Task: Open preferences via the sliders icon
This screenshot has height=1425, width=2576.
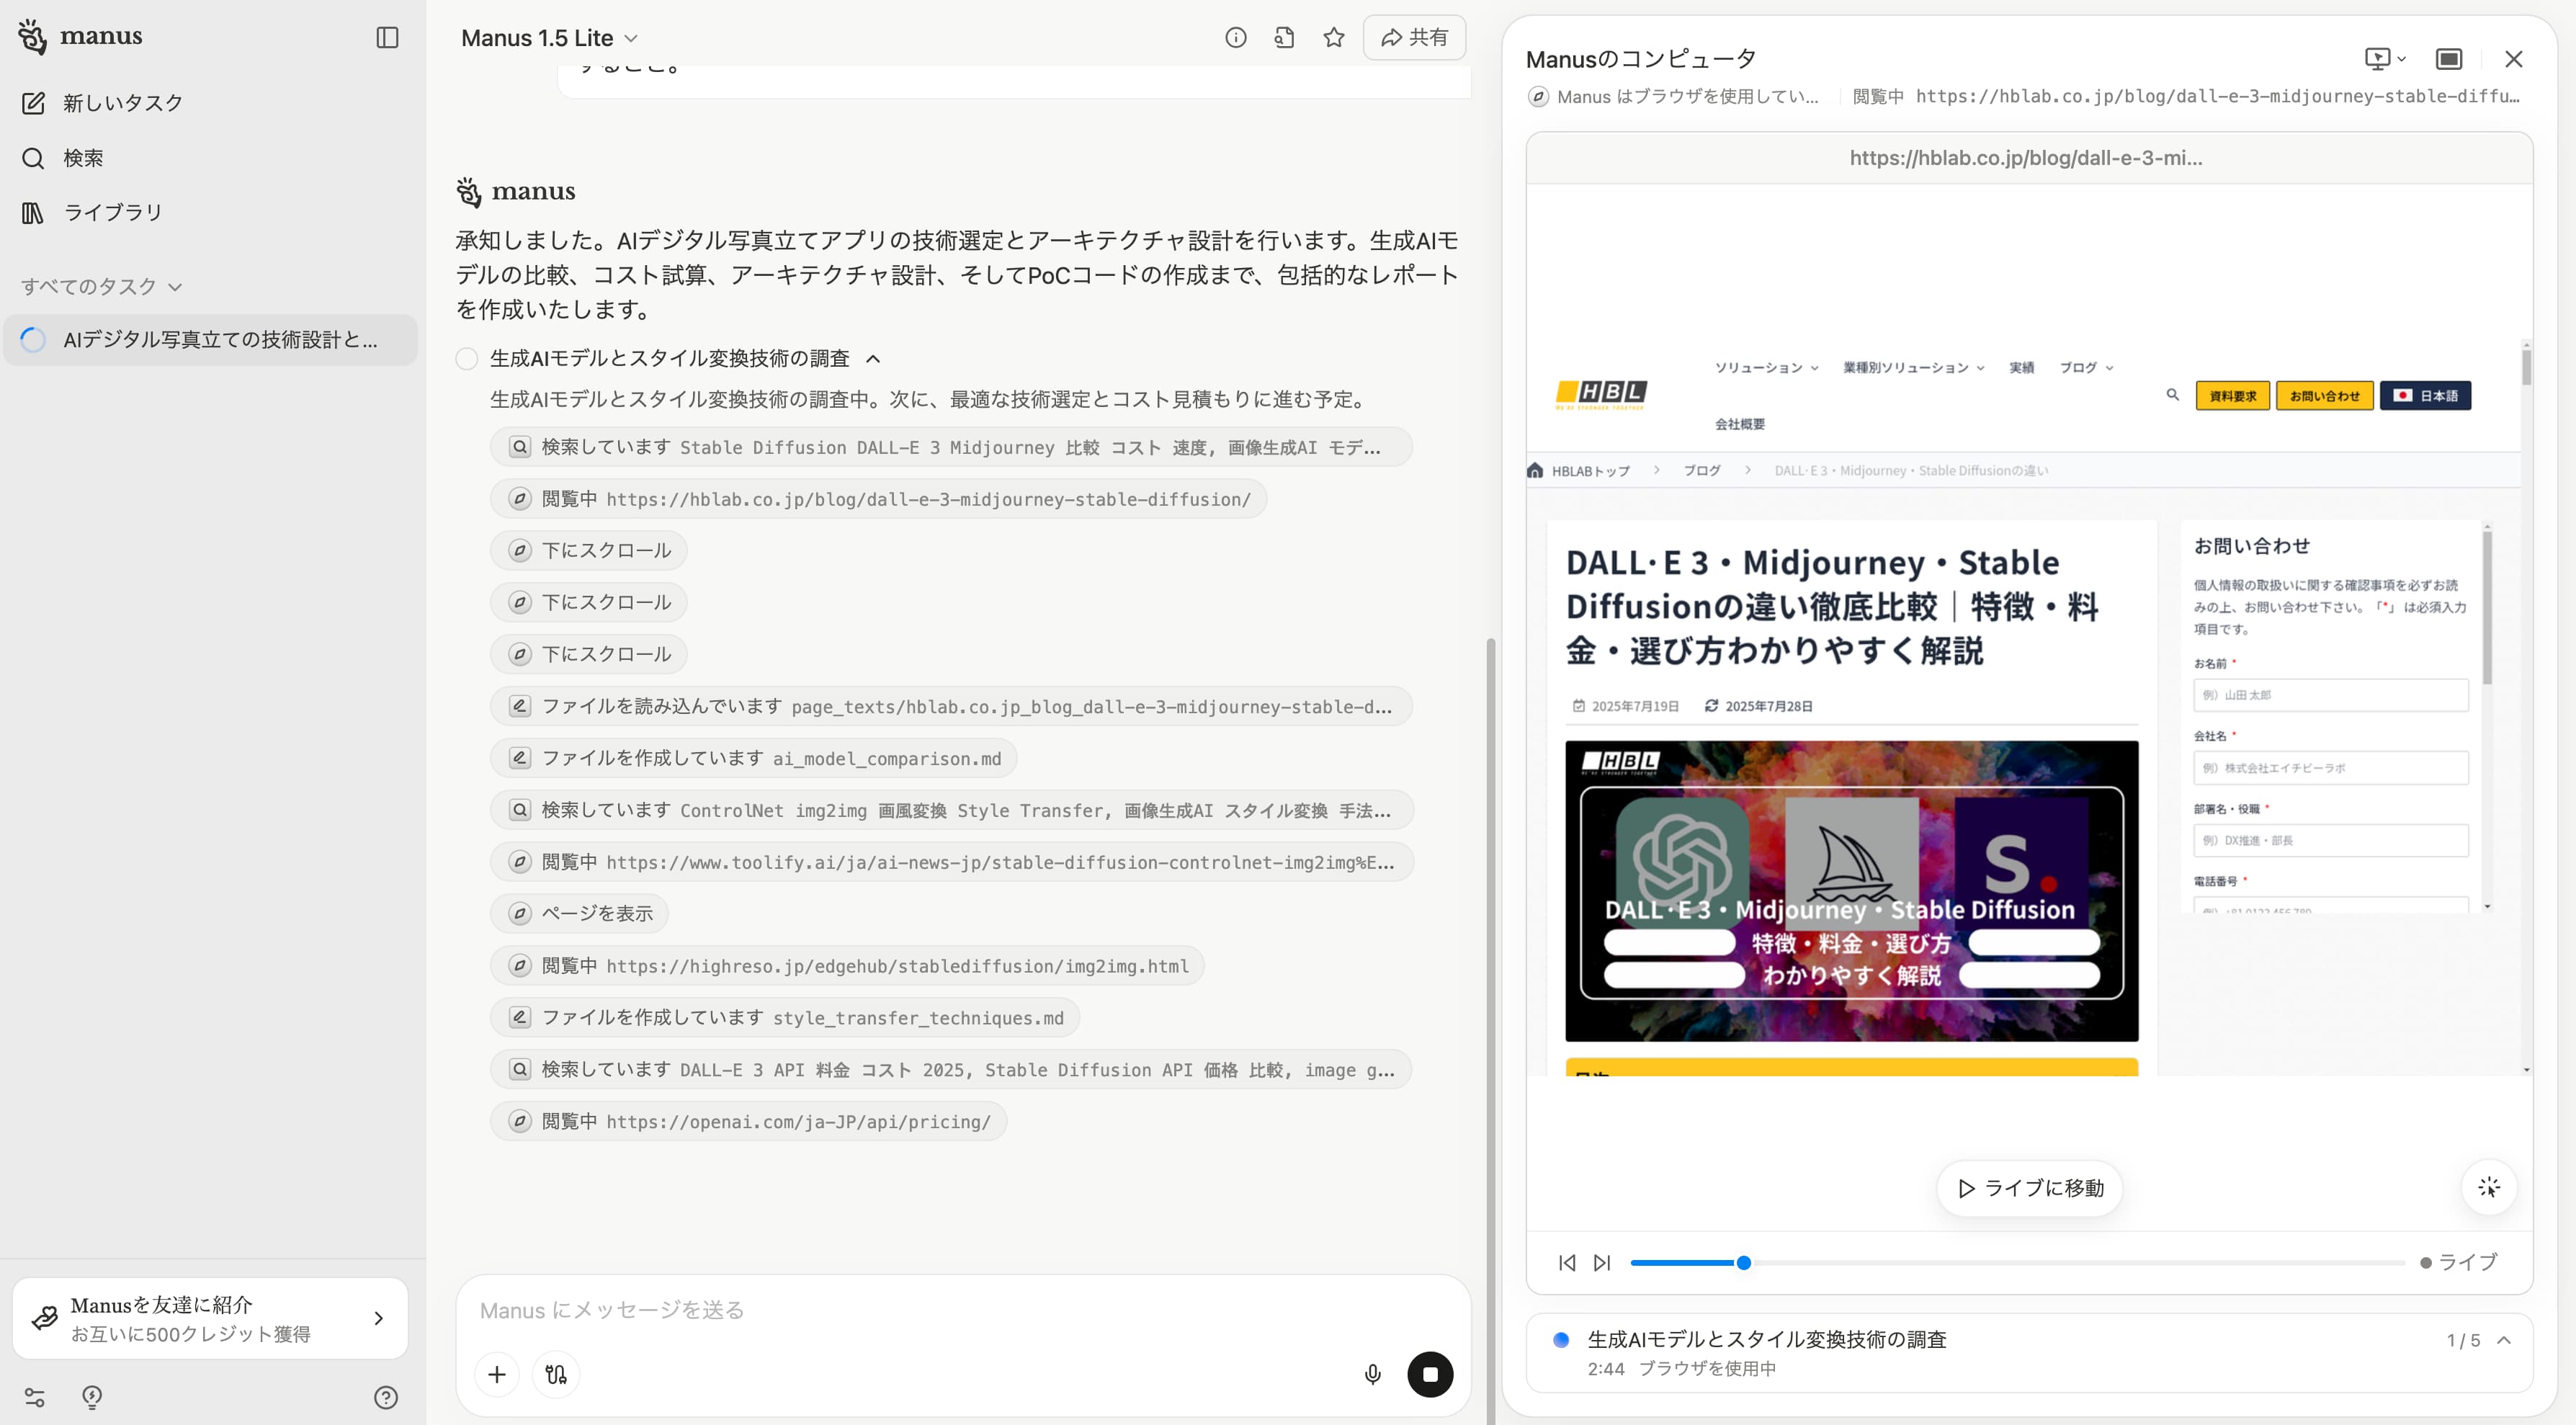Action: pos(36,1396)
